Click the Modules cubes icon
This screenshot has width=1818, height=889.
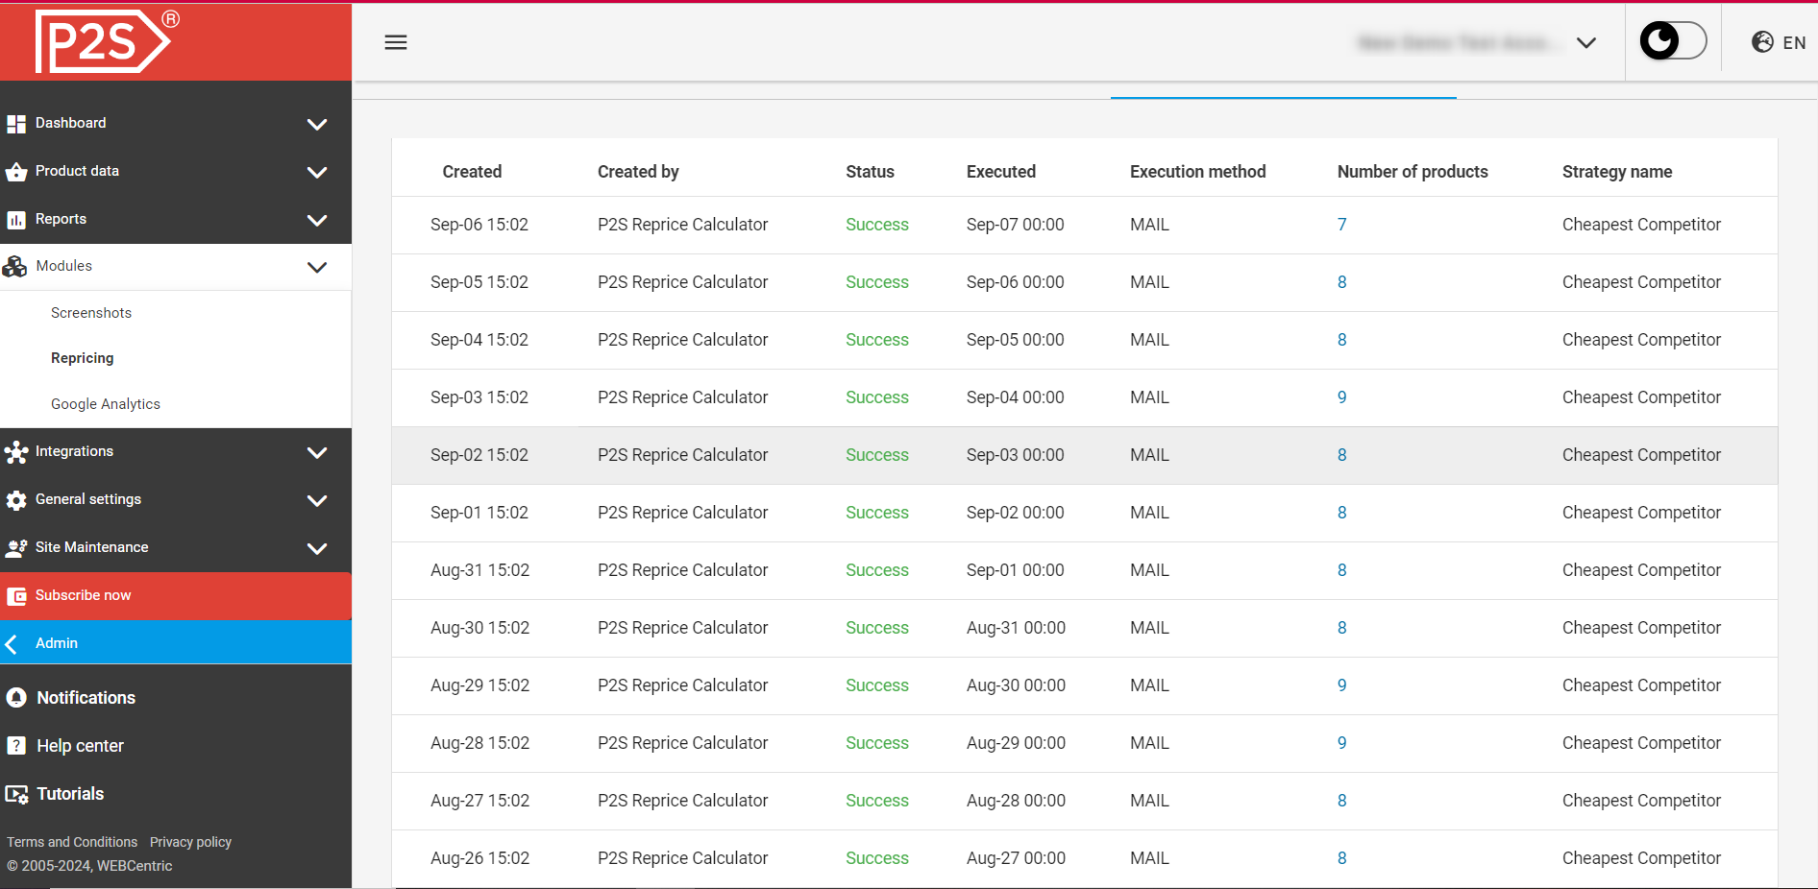click(15, 267)
